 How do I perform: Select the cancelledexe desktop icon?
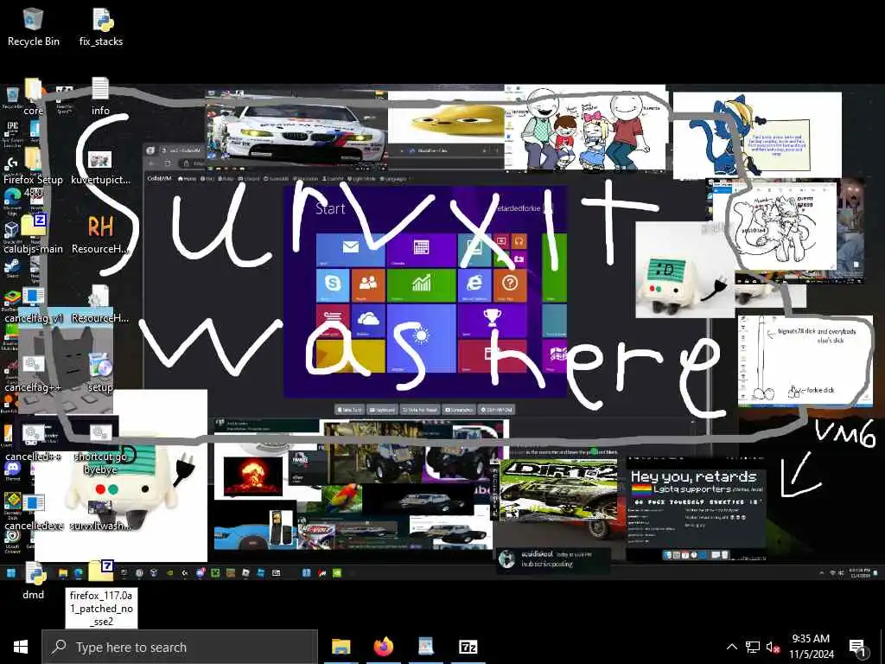(x=34, y=513)
